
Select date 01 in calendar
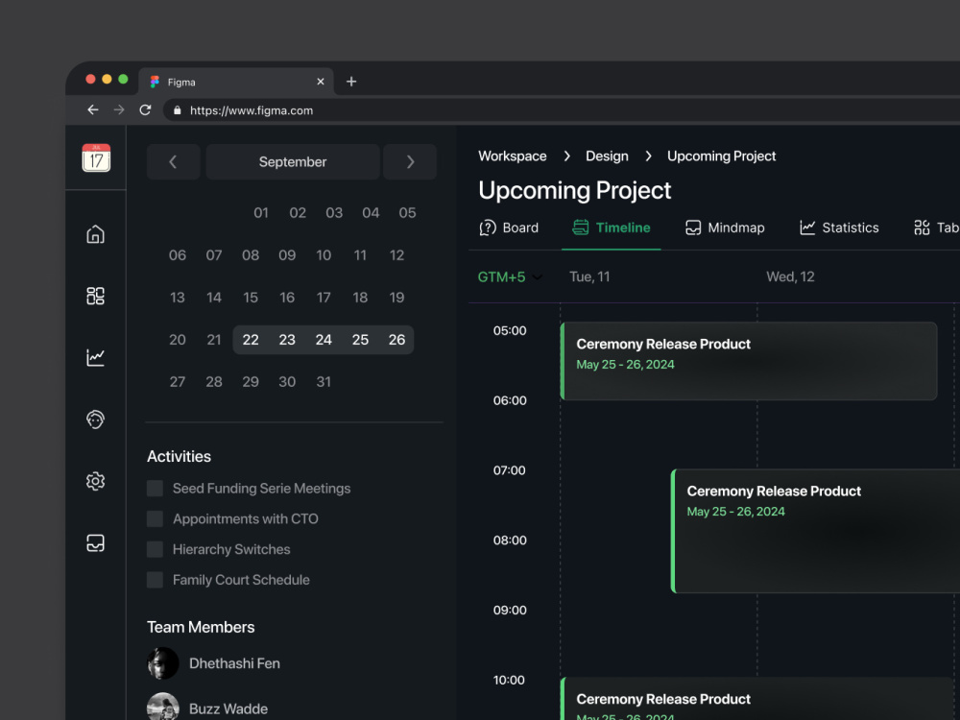click(x=261, y=213)
